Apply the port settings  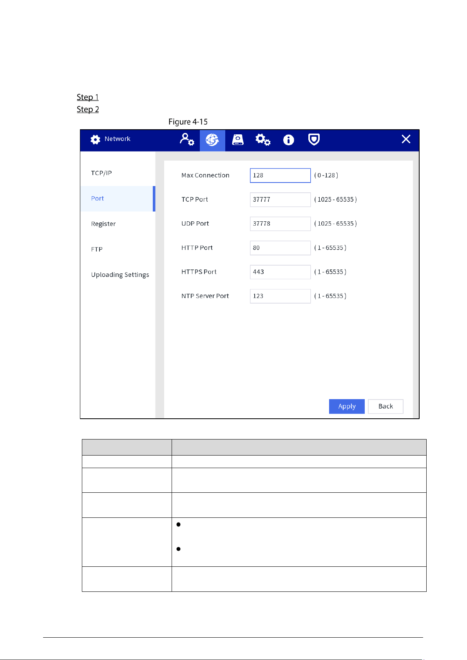(x=347, y=407)
